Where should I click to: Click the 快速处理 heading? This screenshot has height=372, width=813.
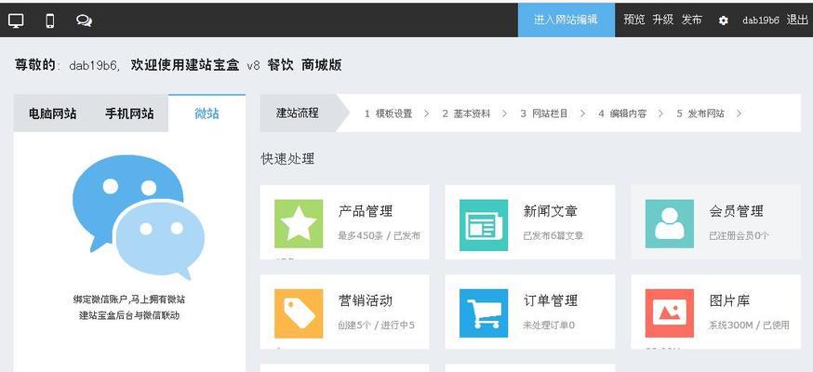pos(287,158)
